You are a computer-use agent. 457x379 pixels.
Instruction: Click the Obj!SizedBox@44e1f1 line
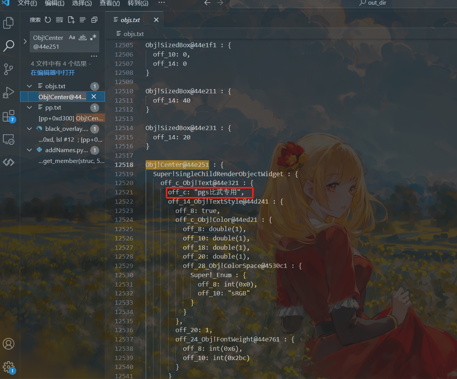188,45
